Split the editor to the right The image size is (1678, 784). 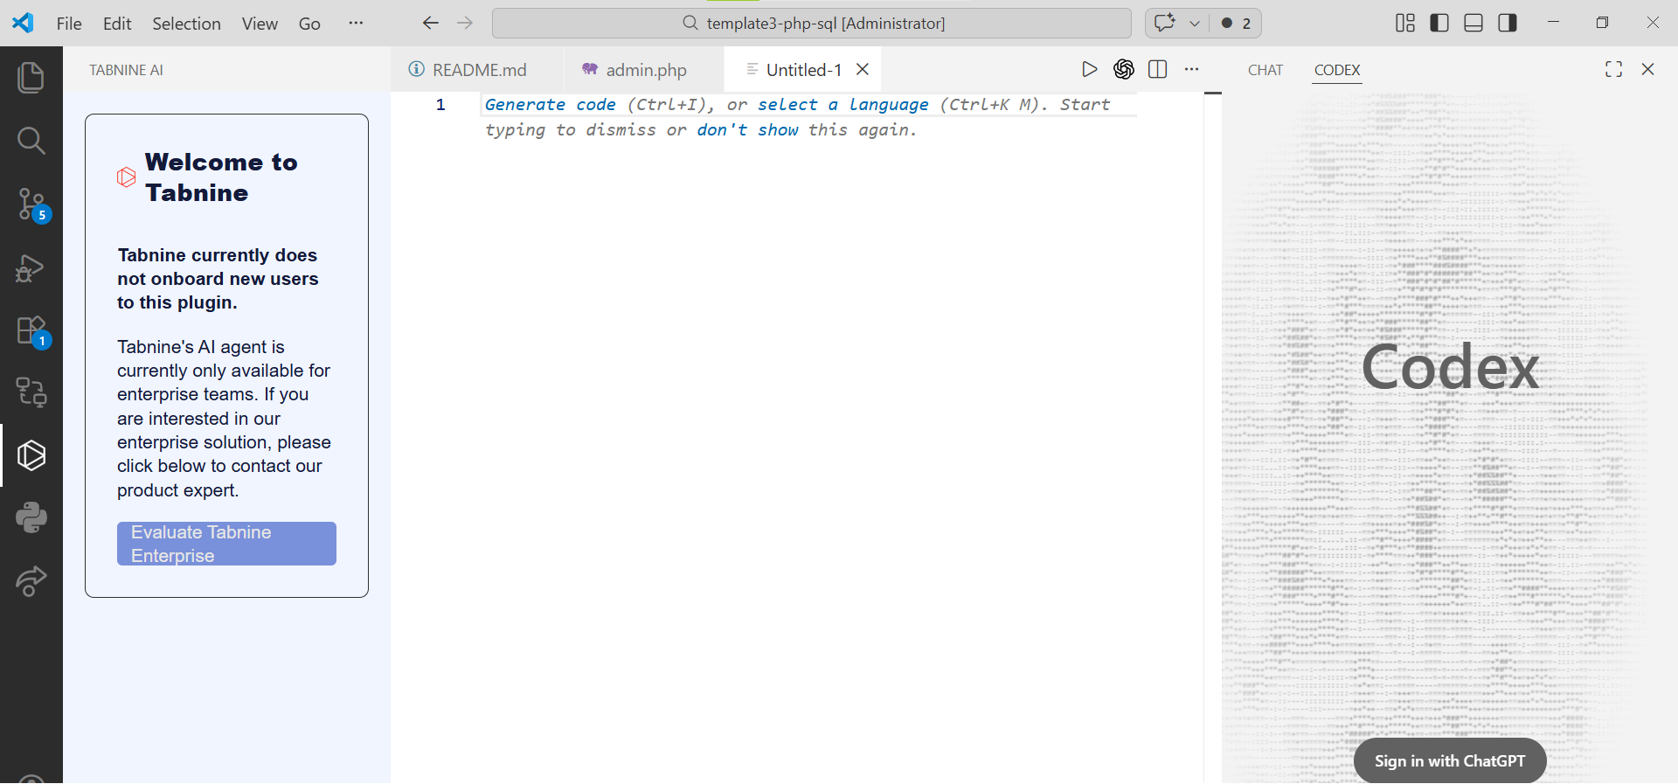coord(1158,69)
